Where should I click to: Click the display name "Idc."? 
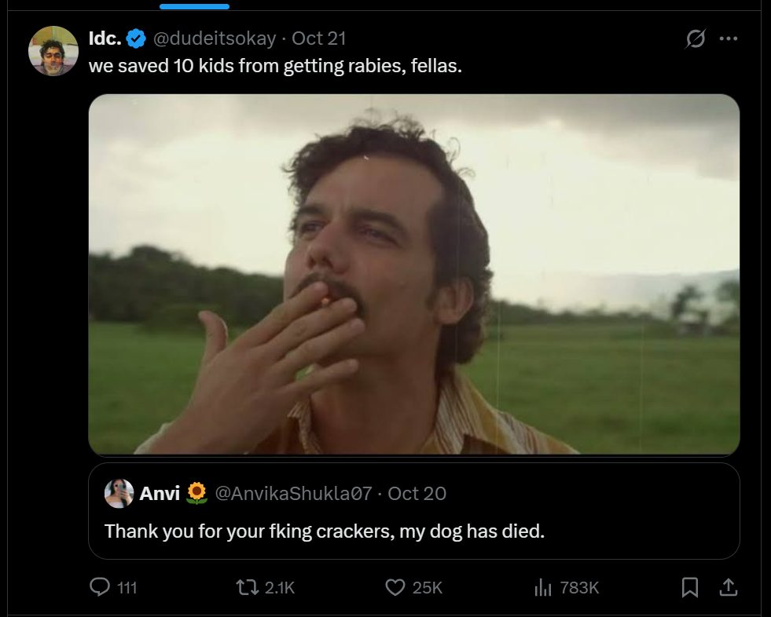[x=105, y=38]
